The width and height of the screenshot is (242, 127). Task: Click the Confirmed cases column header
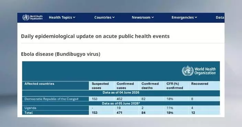tap(125, 86)
